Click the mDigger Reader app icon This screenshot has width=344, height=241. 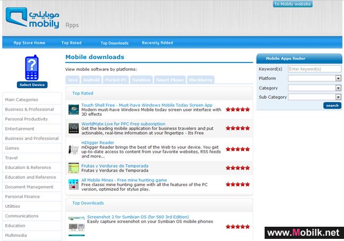[74, 150]
